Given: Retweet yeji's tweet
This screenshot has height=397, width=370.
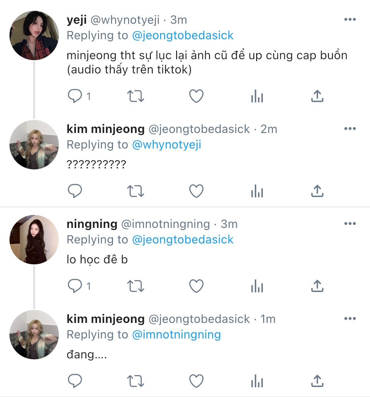Looking at the screenshot, I should click(x=135, y=96).
